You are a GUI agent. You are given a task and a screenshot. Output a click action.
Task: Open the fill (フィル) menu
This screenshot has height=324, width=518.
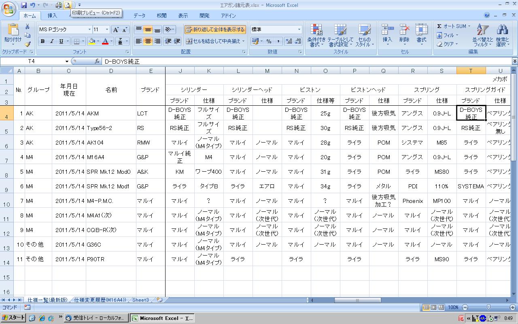(447, 35)
